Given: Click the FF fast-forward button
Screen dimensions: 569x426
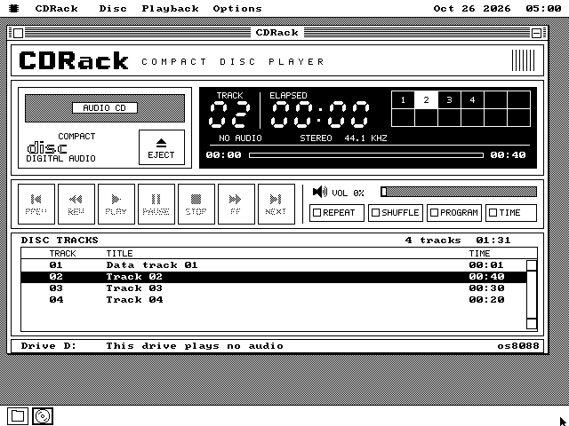Looking at the screenshot, I should [x=236, y=204].
